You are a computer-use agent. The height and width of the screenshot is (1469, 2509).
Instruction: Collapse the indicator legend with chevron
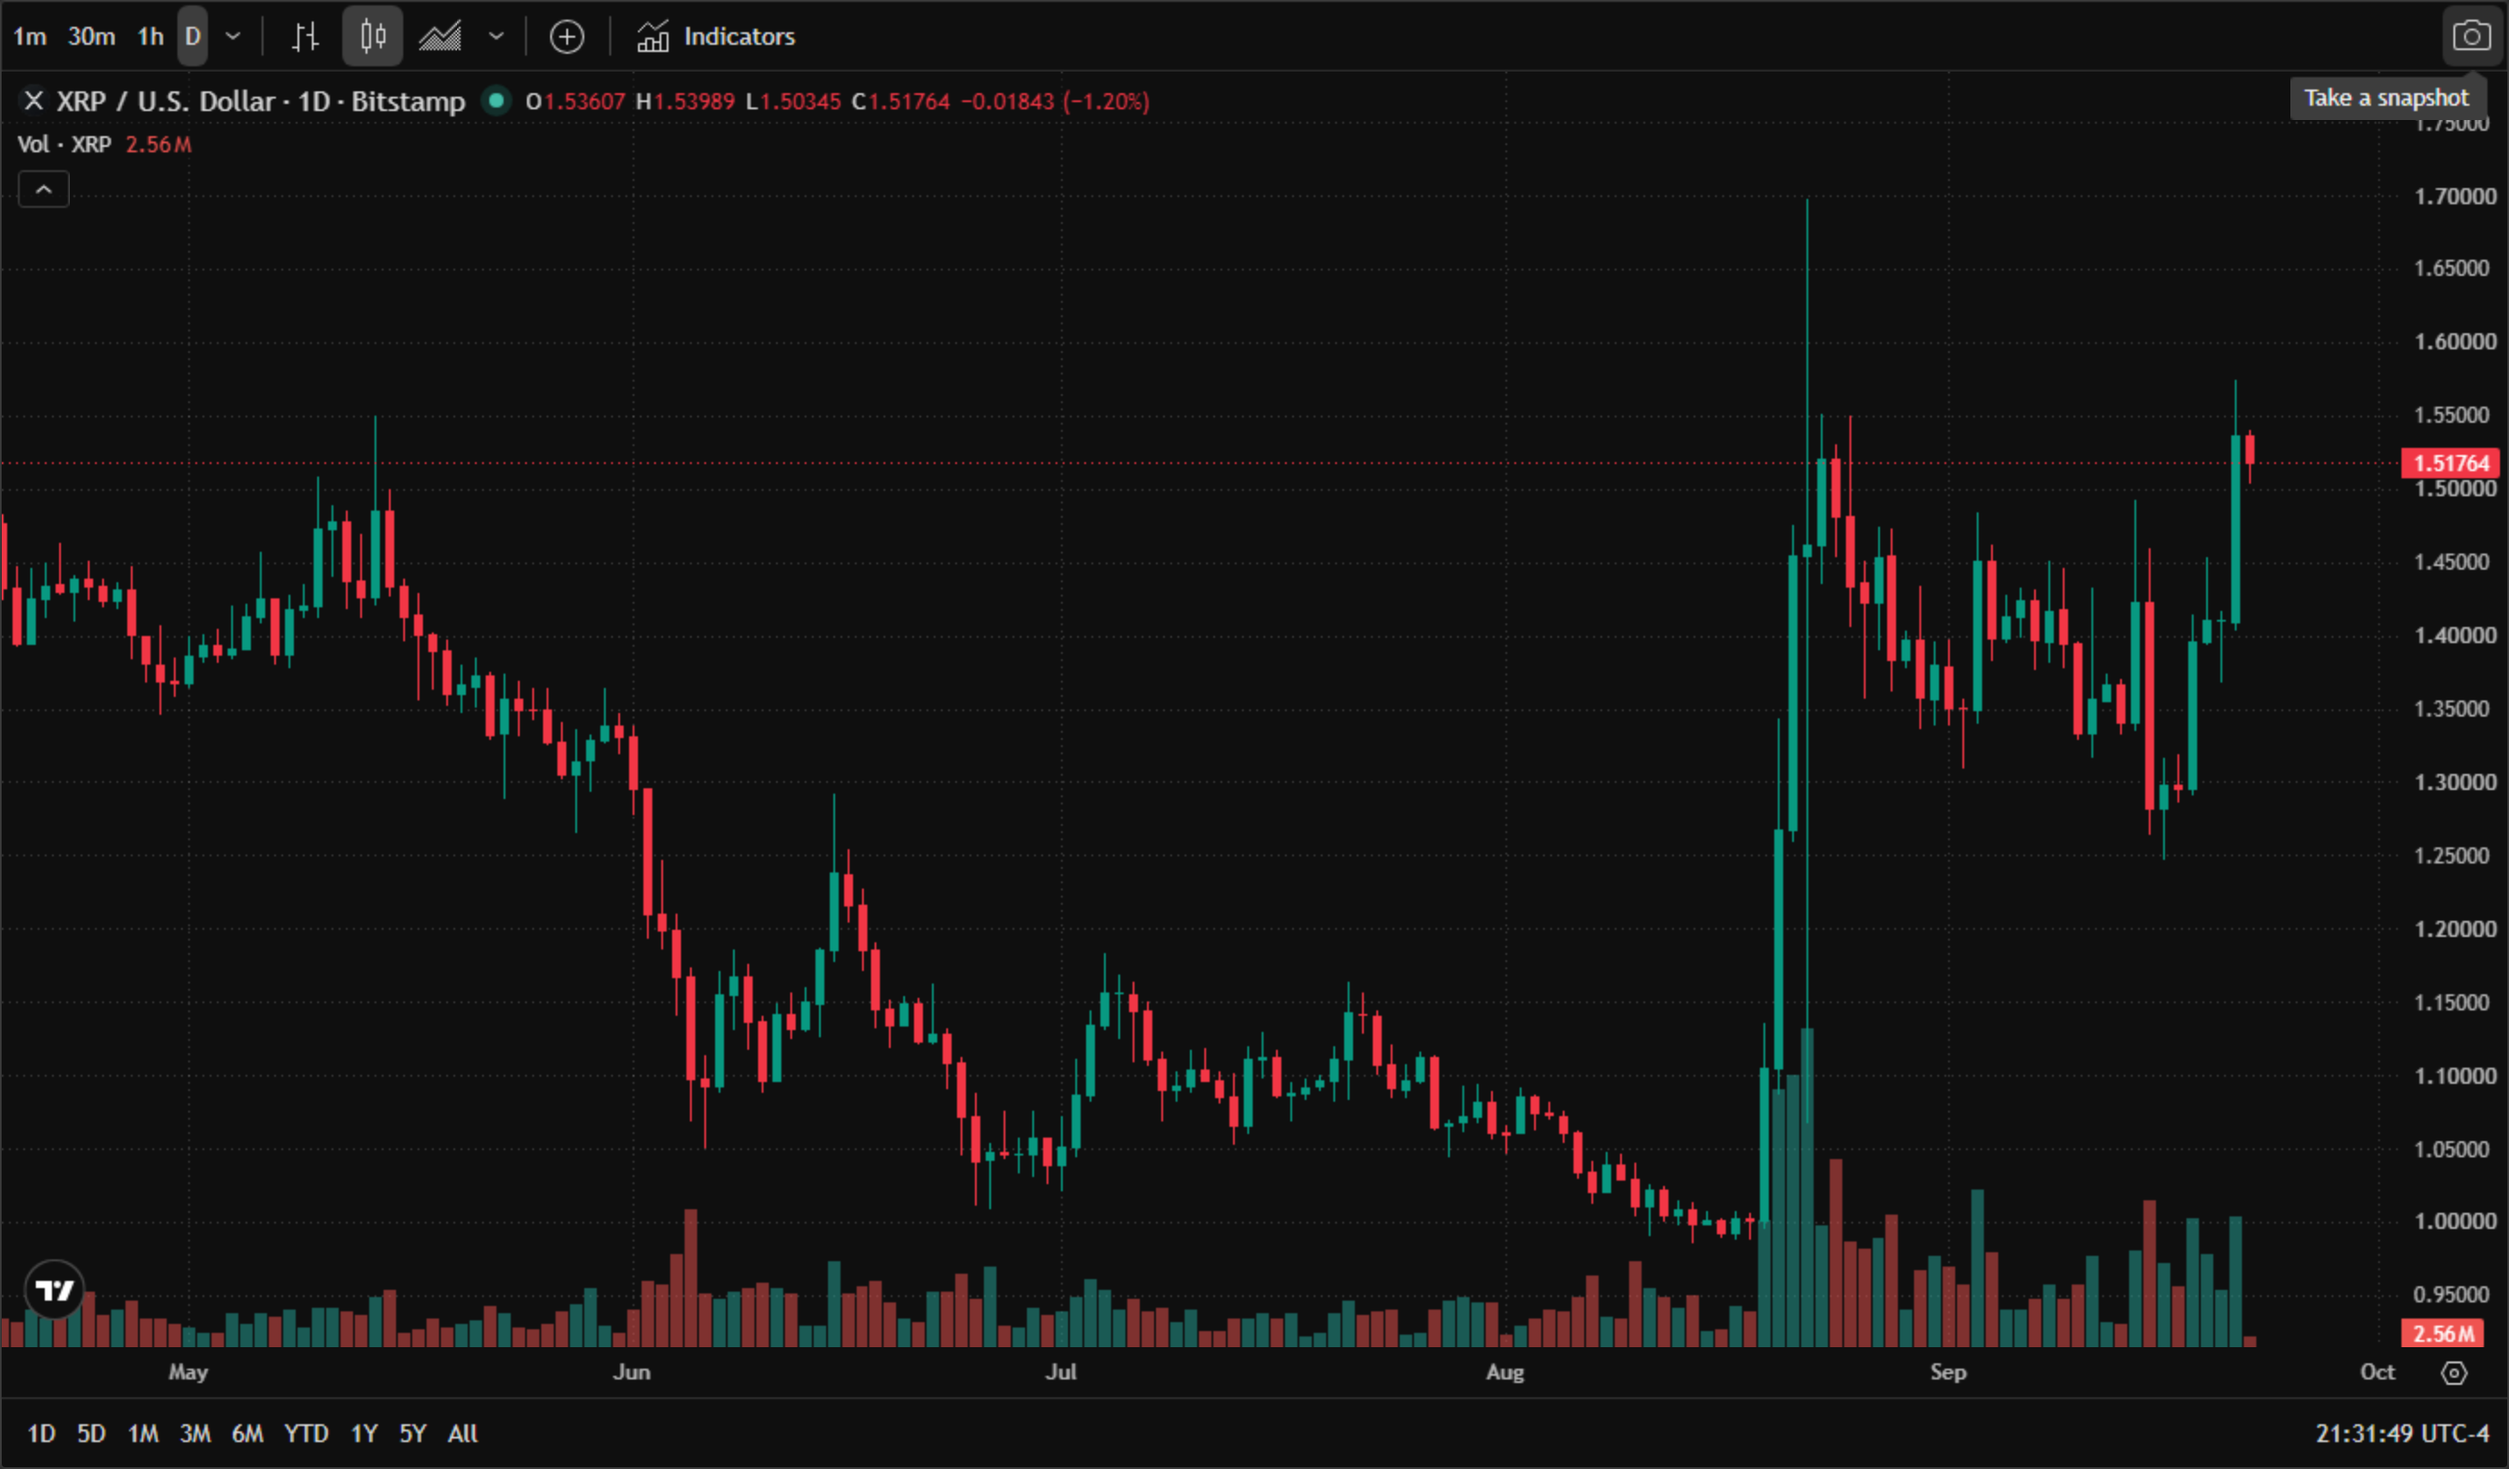(44, 189)
